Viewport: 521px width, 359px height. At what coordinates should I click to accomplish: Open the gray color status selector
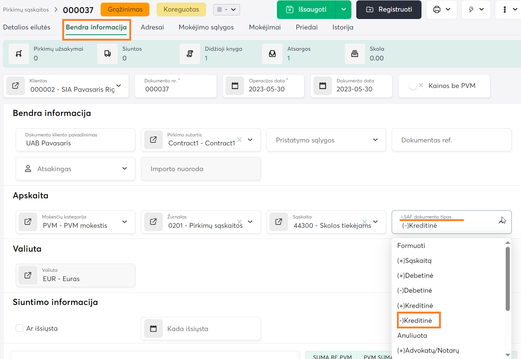pyautogui.click(x=226, y=10)
